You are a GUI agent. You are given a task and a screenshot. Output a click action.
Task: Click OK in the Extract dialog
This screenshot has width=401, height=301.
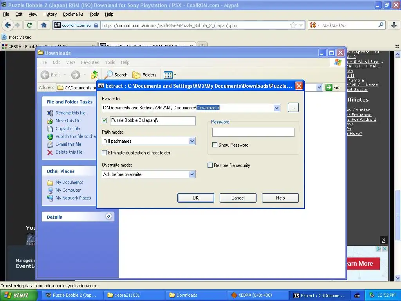pyautogui.click(x=196, y=198)
